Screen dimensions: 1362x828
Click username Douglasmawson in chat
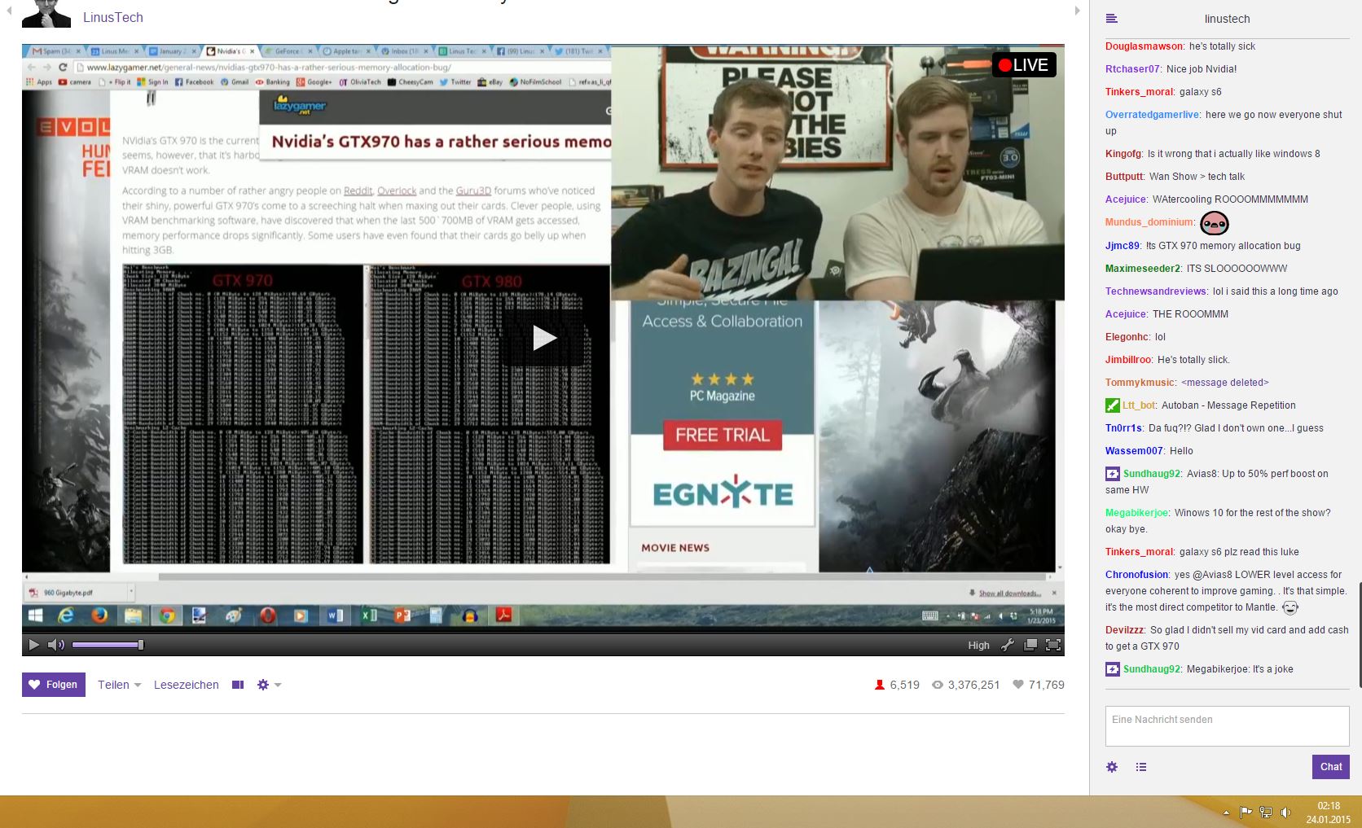pyautogui.click(x=1144, y=46)
